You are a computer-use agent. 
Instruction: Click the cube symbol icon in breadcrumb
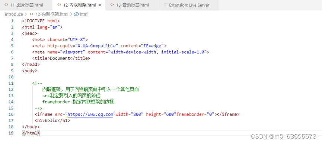click(x=76, y=14)
